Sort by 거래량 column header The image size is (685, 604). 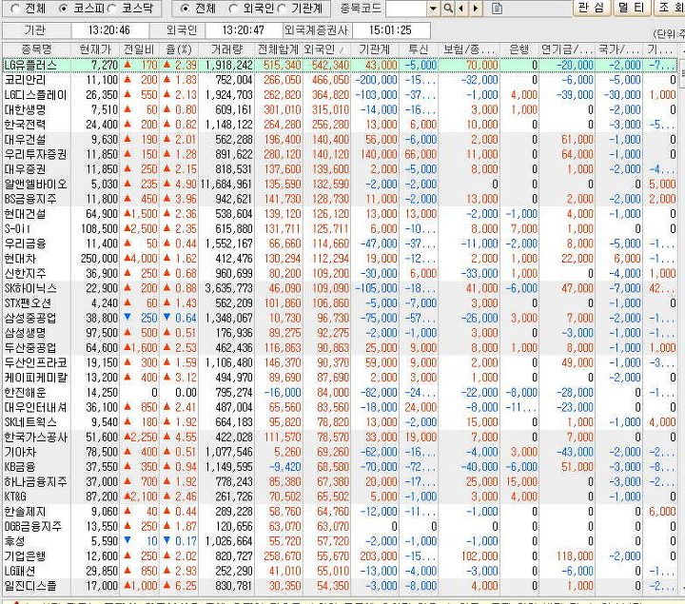click(x=226, y=49)
